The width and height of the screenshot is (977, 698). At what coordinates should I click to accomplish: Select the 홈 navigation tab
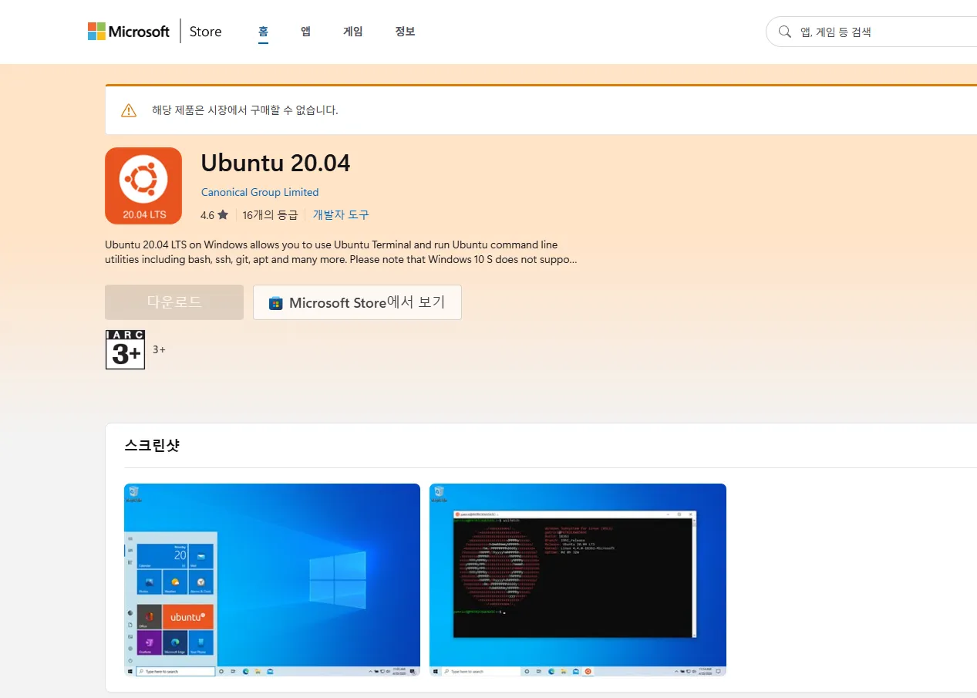pyautogui.click(x=263, y=32)
